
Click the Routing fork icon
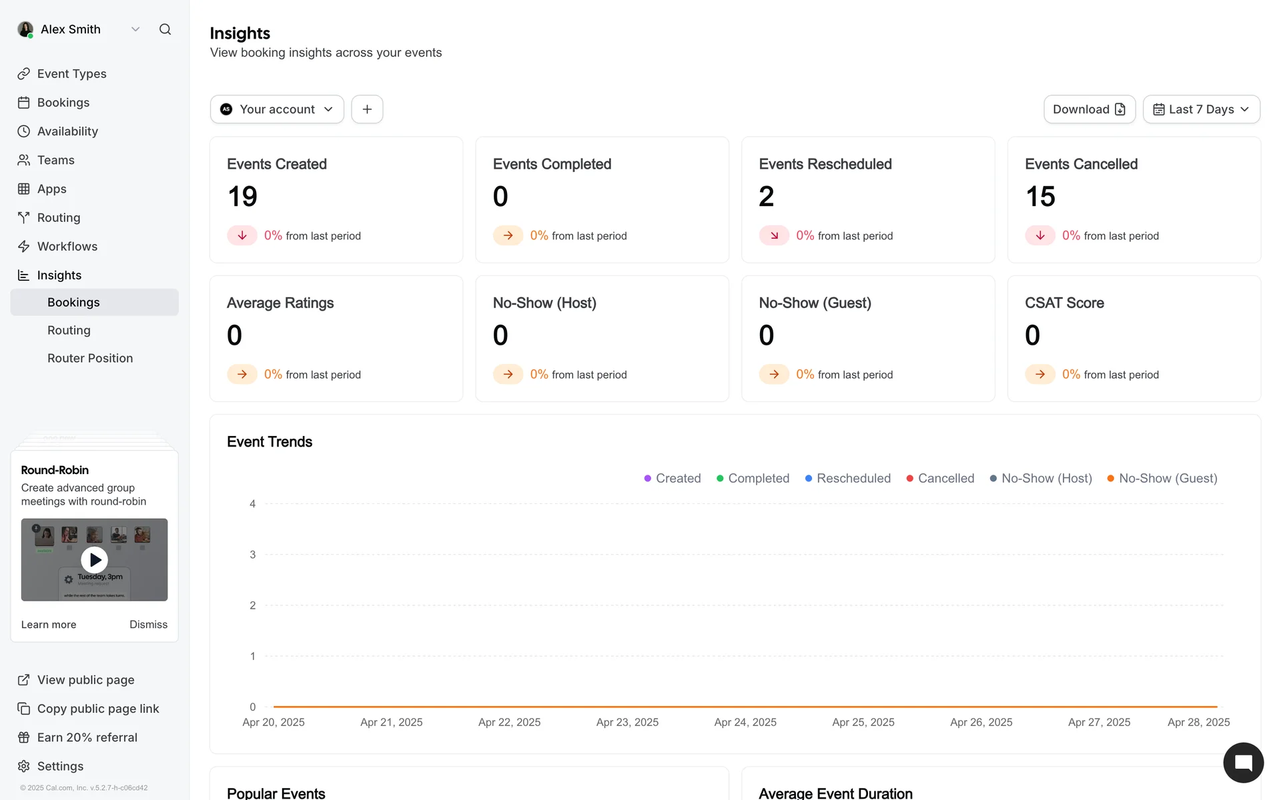coord(24,218)
